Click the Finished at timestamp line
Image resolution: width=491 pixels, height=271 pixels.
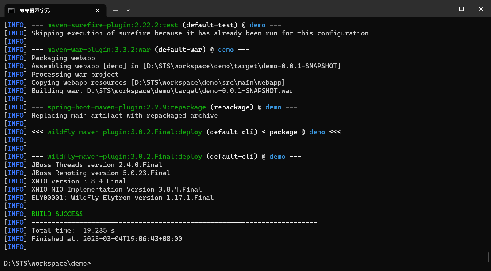[x=107, y=239]
